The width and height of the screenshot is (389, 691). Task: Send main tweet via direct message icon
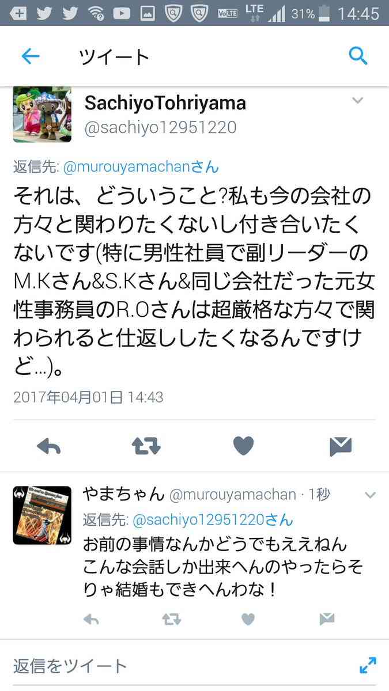[x=341, y=446]
